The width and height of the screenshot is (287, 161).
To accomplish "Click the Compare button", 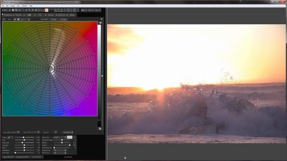I will 68,157.
